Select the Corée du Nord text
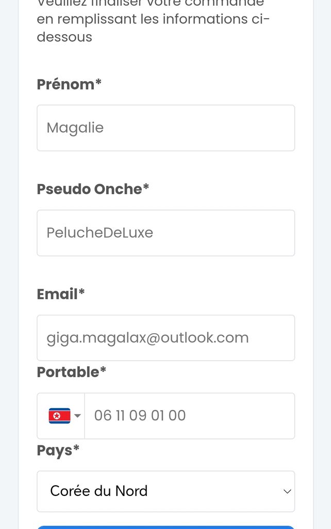 point(99,491)
